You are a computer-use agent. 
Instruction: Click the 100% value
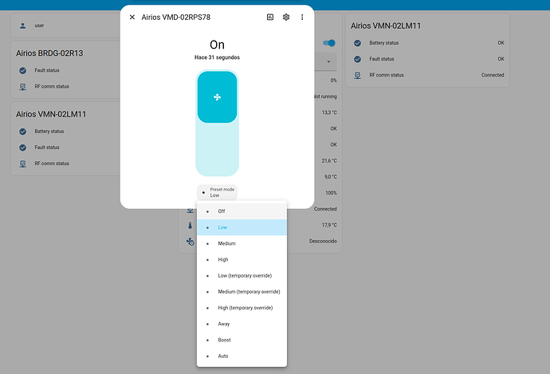coord(331,193)
